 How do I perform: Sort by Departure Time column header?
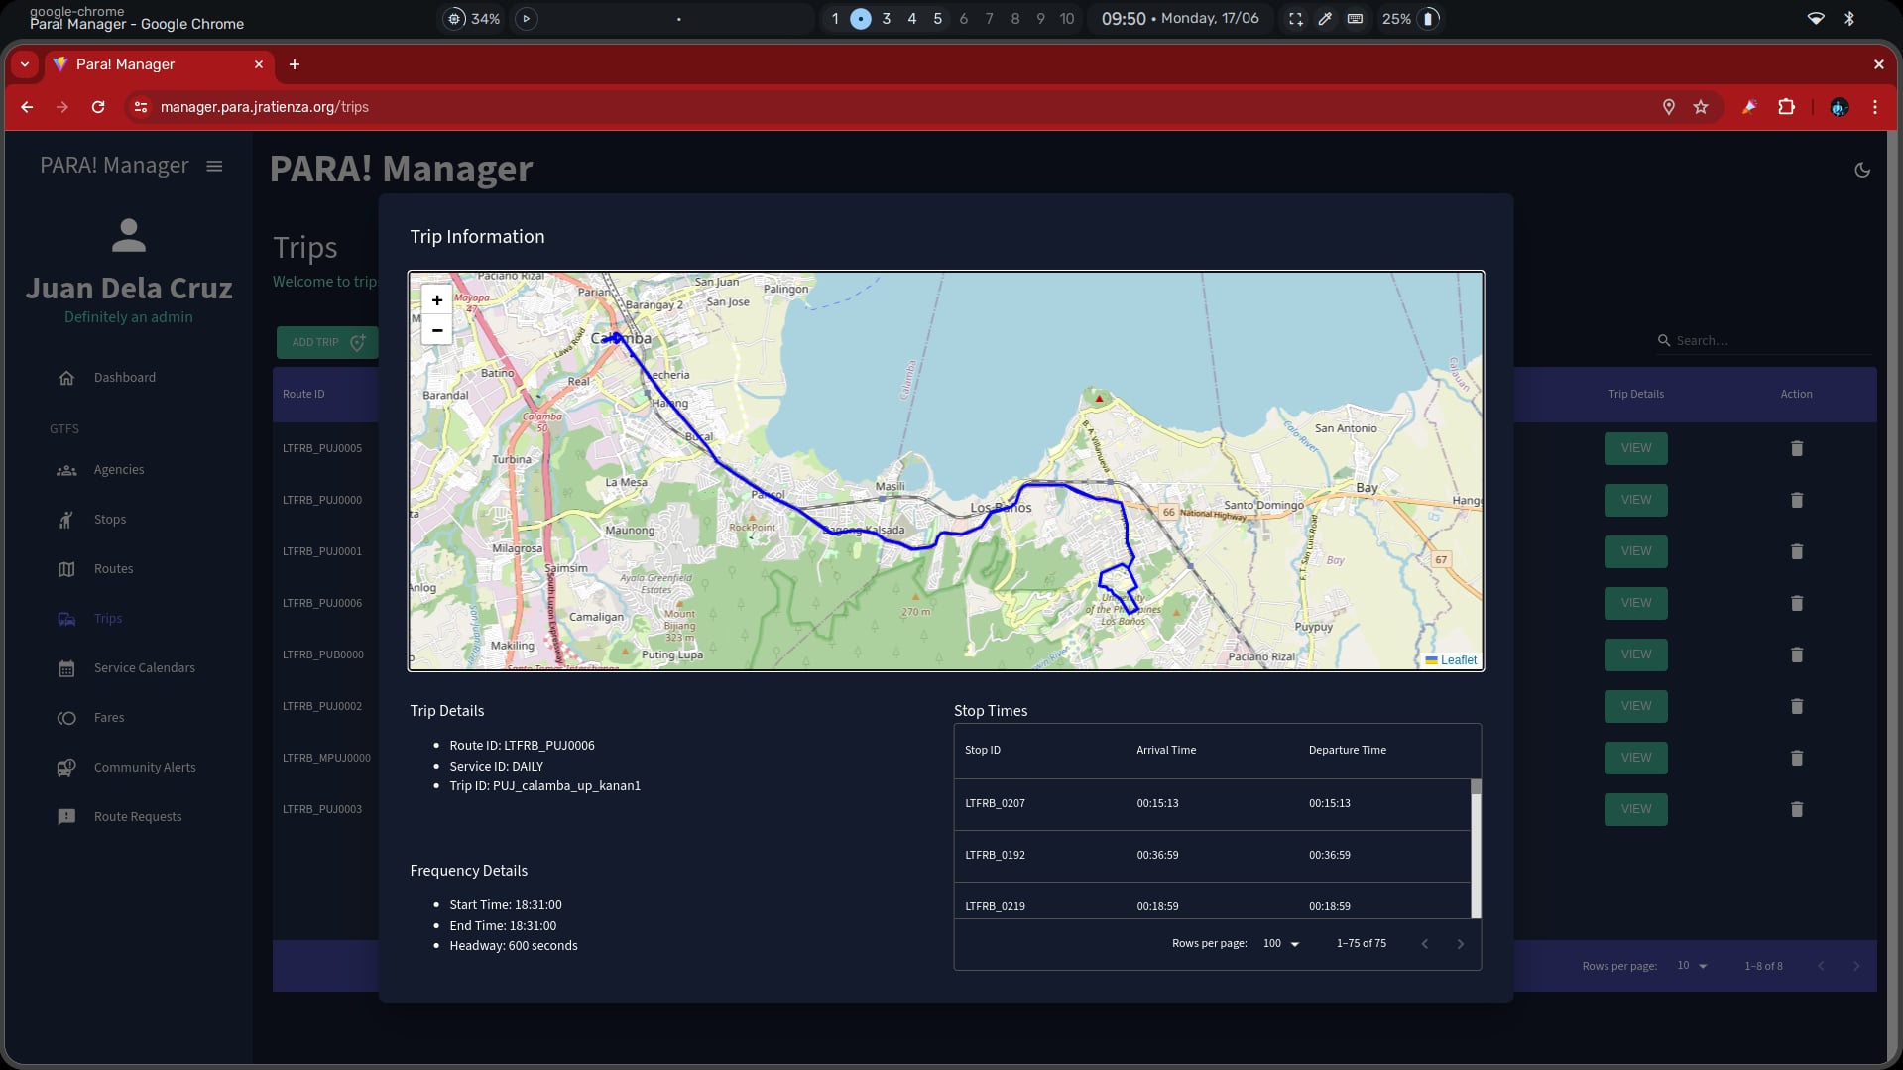coord(1347,751)
